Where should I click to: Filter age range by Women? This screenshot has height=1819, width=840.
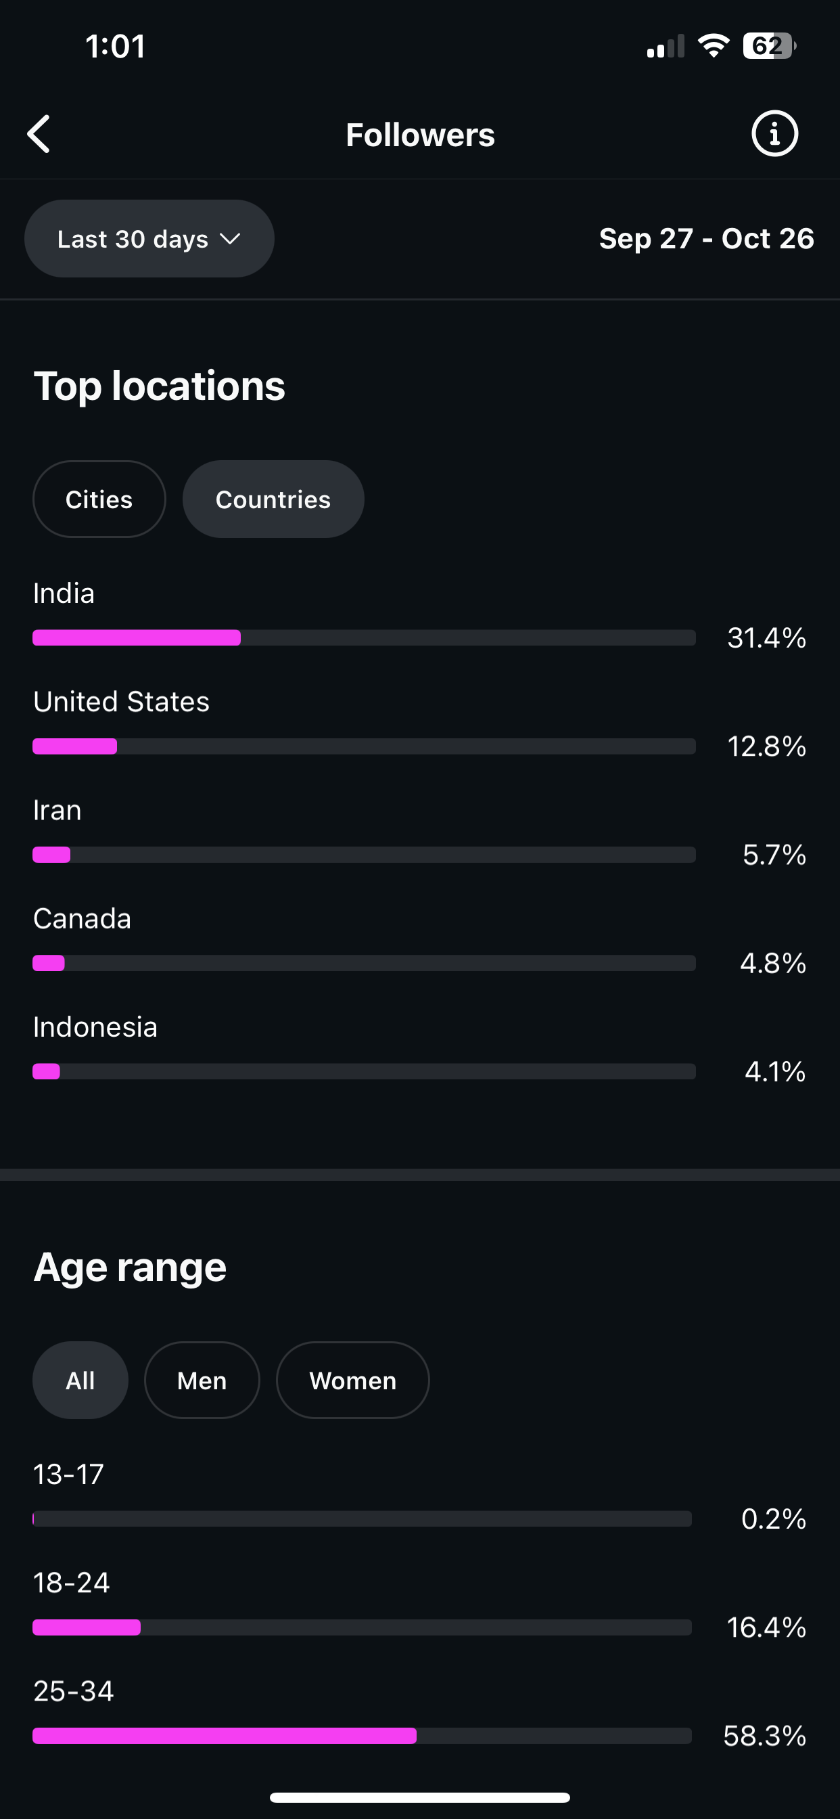point(353,1380)
